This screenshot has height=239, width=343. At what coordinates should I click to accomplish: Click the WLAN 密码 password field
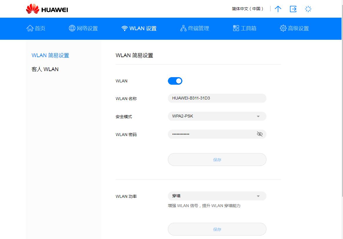(x=217, y=134)
